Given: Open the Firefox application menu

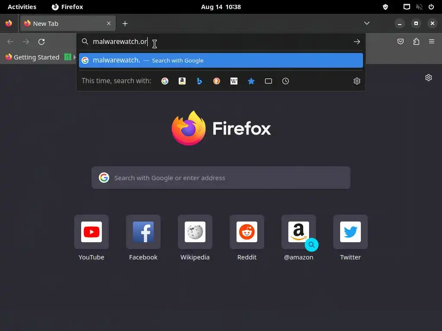Looking at the screenshot, I should pos(432,42).
